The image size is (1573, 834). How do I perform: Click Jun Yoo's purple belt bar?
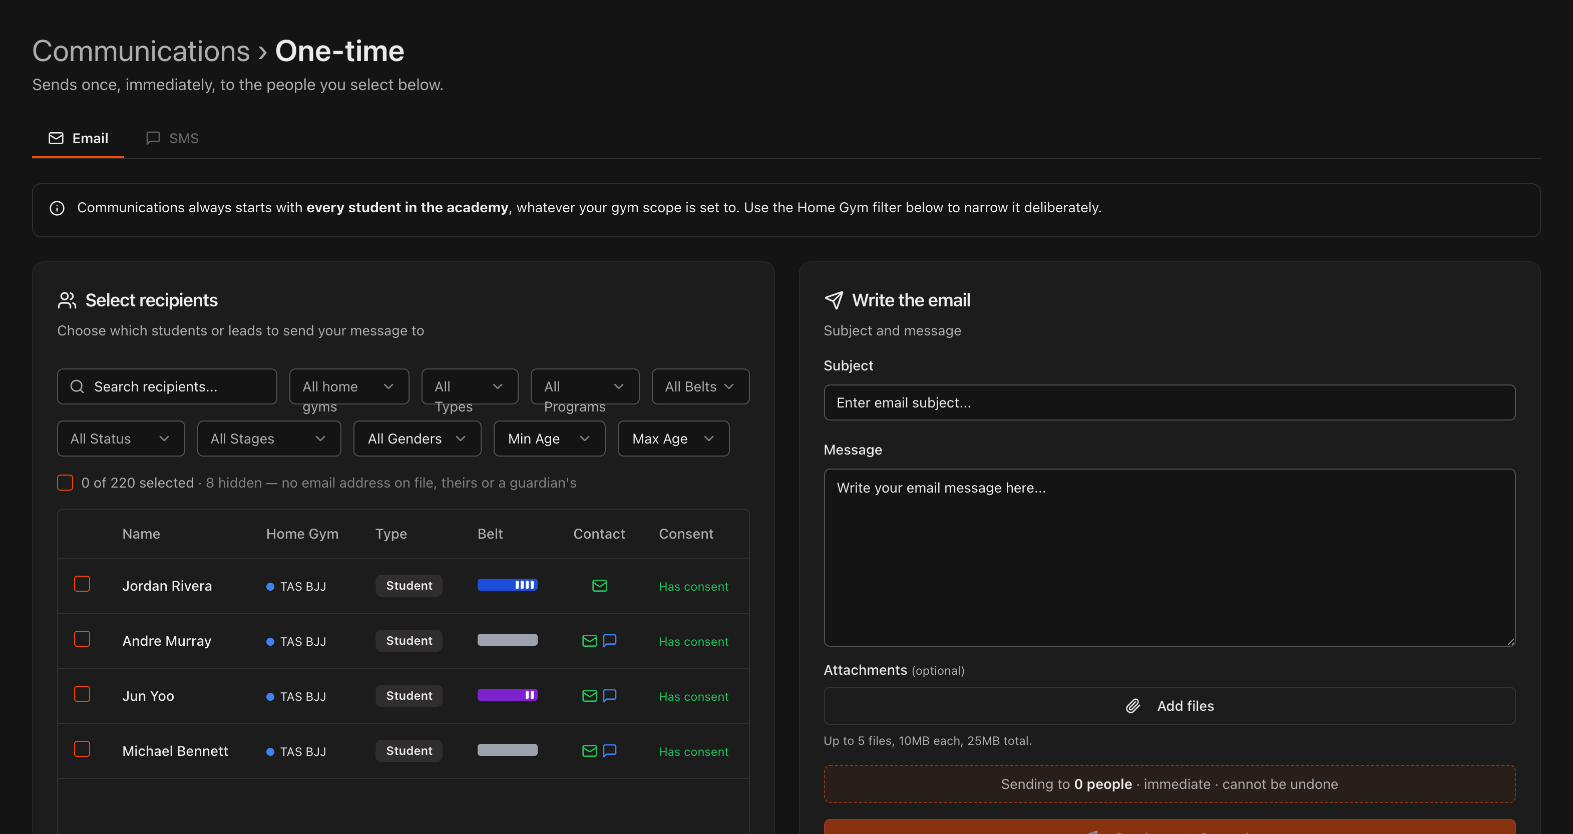coord(507,695)
